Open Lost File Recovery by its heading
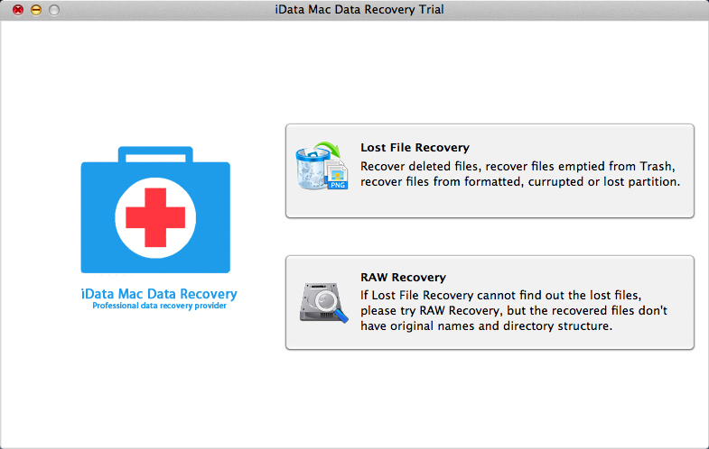The image size is (709, 449). pyautogui.click(x=415, y=148)
